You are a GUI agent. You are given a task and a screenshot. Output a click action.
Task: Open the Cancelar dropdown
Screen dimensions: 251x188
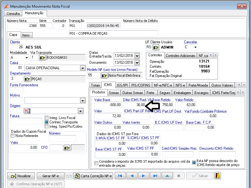tap(195, 47)
